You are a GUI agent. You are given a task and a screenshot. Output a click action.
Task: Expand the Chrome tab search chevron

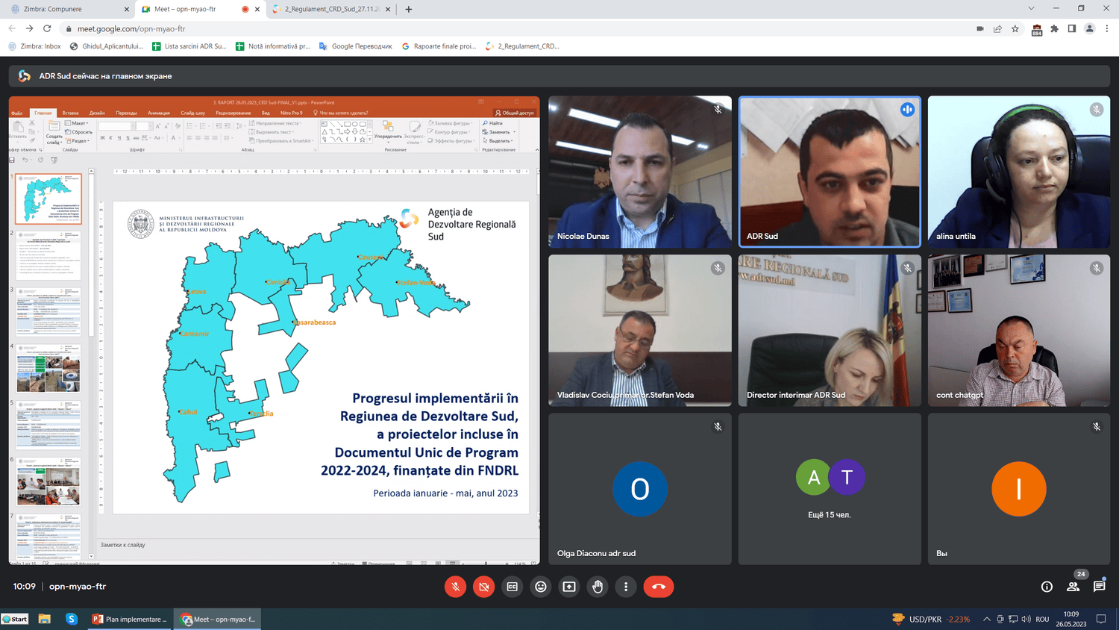click(1031, 8)
